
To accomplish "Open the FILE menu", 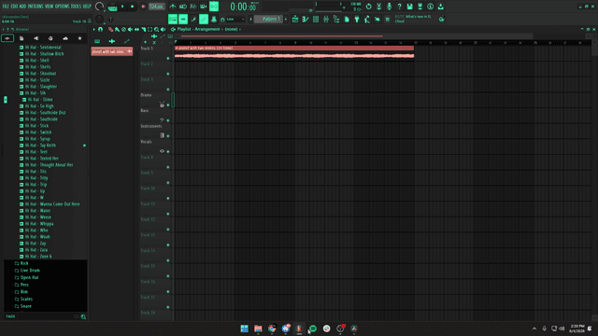I will pos(6,7).
